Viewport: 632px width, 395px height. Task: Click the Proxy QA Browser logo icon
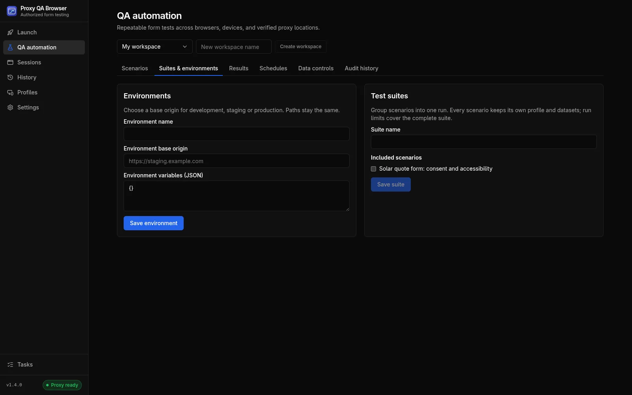click(11, 11)
